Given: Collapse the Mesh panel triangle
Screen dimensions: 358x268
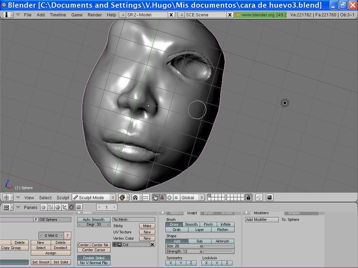Looking at the screenshot, I should [79, 213].
